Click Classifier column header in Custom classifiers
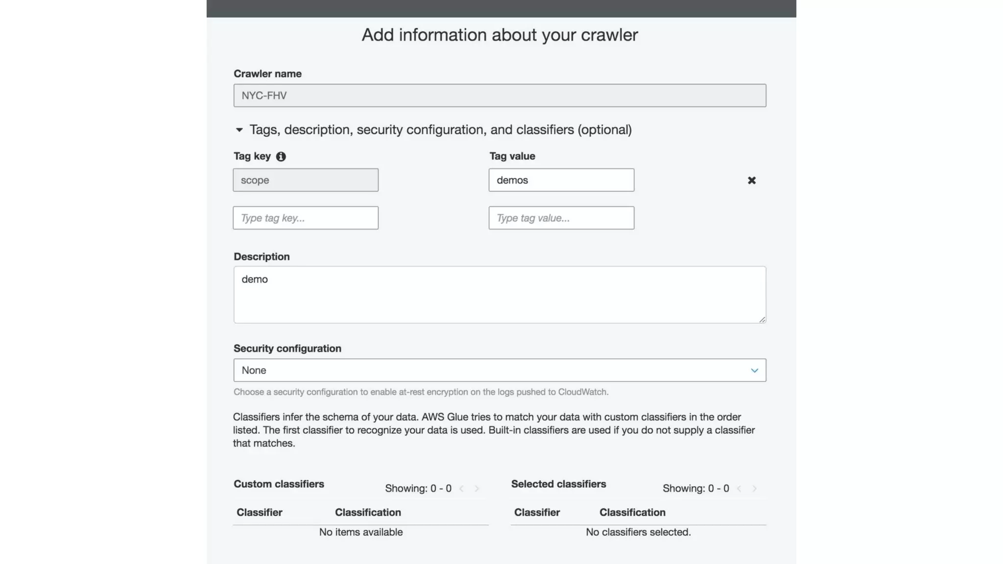 point(259,512)
